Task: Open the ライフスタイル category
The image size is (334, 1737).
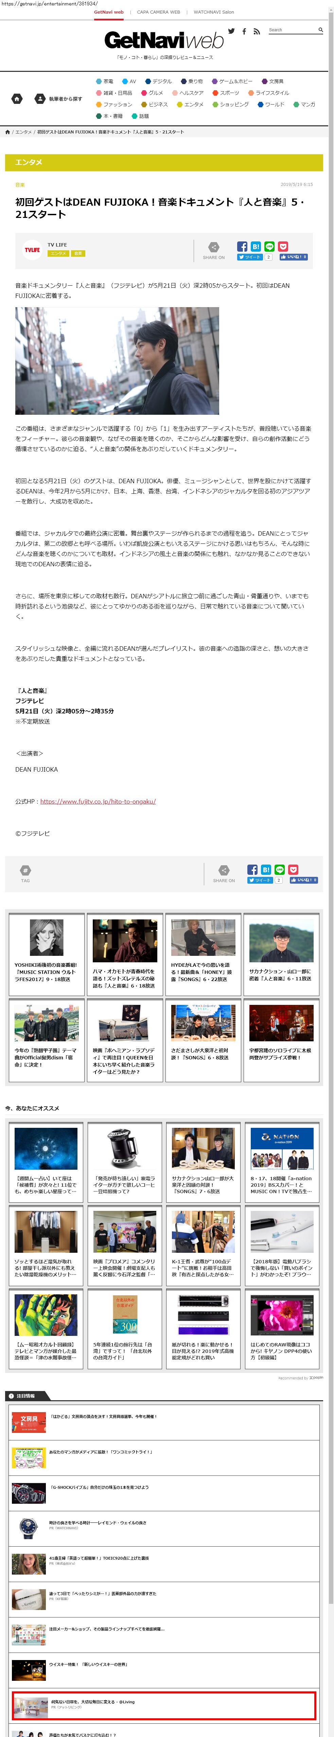Action: 269,93
